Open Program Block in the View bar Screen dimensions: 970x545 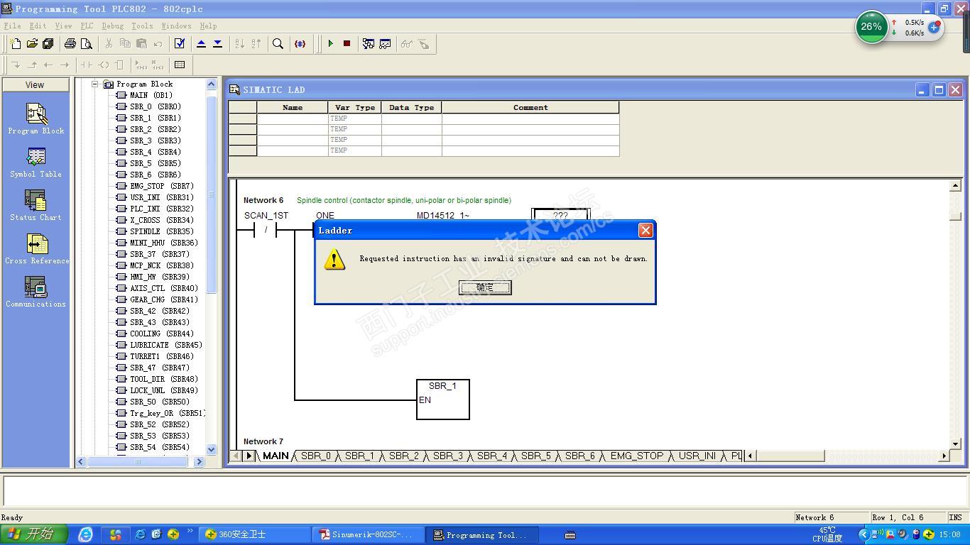coord(36,119)
